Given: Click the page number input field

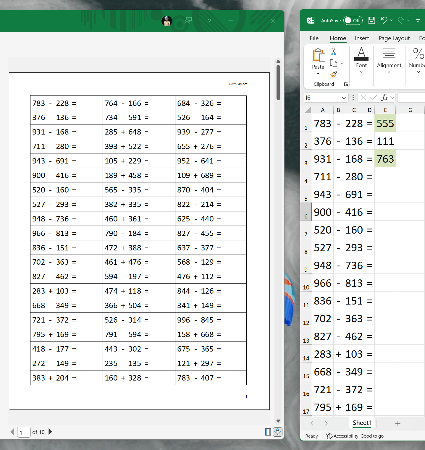Looking at the screenshot, I should coord(24,432).
